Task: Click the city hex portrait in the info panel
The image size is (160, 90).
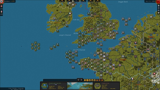Action: click(x=97, y=86)
